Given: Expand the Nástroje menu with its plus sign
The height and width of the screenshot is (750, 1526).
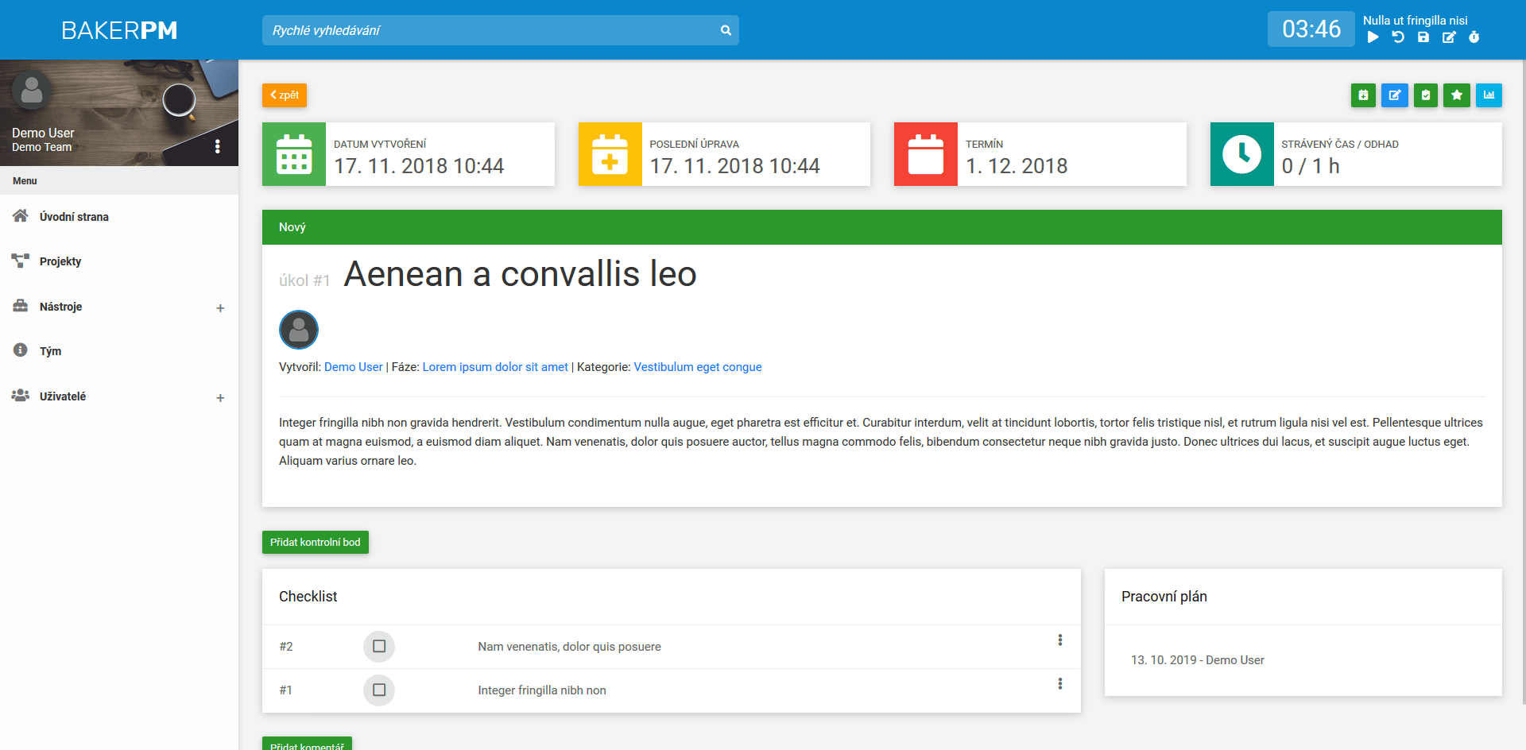Looking at the screenshot, I should (220, 308).
